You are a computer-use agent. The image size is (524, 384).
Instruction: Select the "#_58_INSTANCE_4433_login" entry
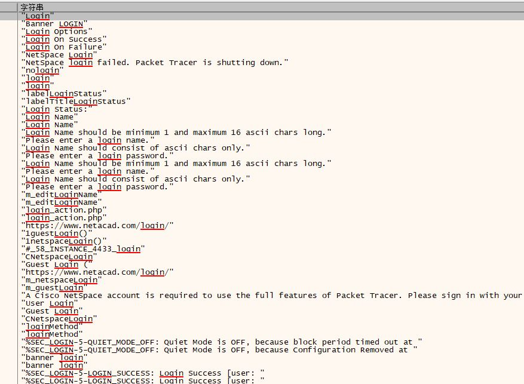[83, 249]
